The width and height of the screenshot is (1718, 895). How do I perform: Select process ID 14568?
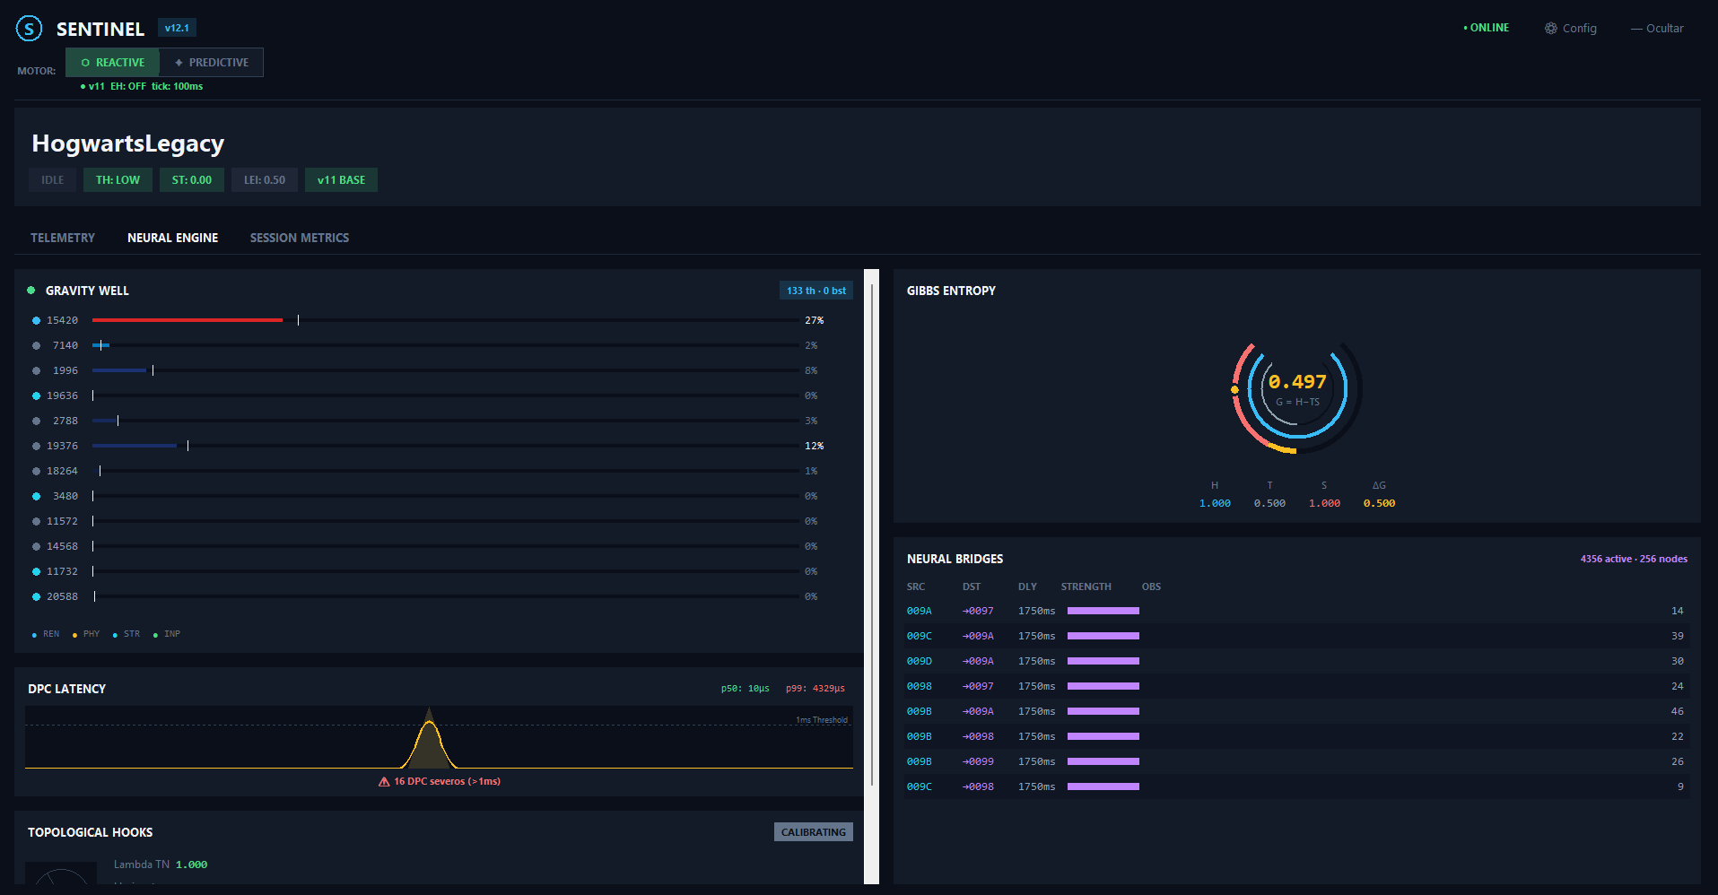(x=63, y=546)
